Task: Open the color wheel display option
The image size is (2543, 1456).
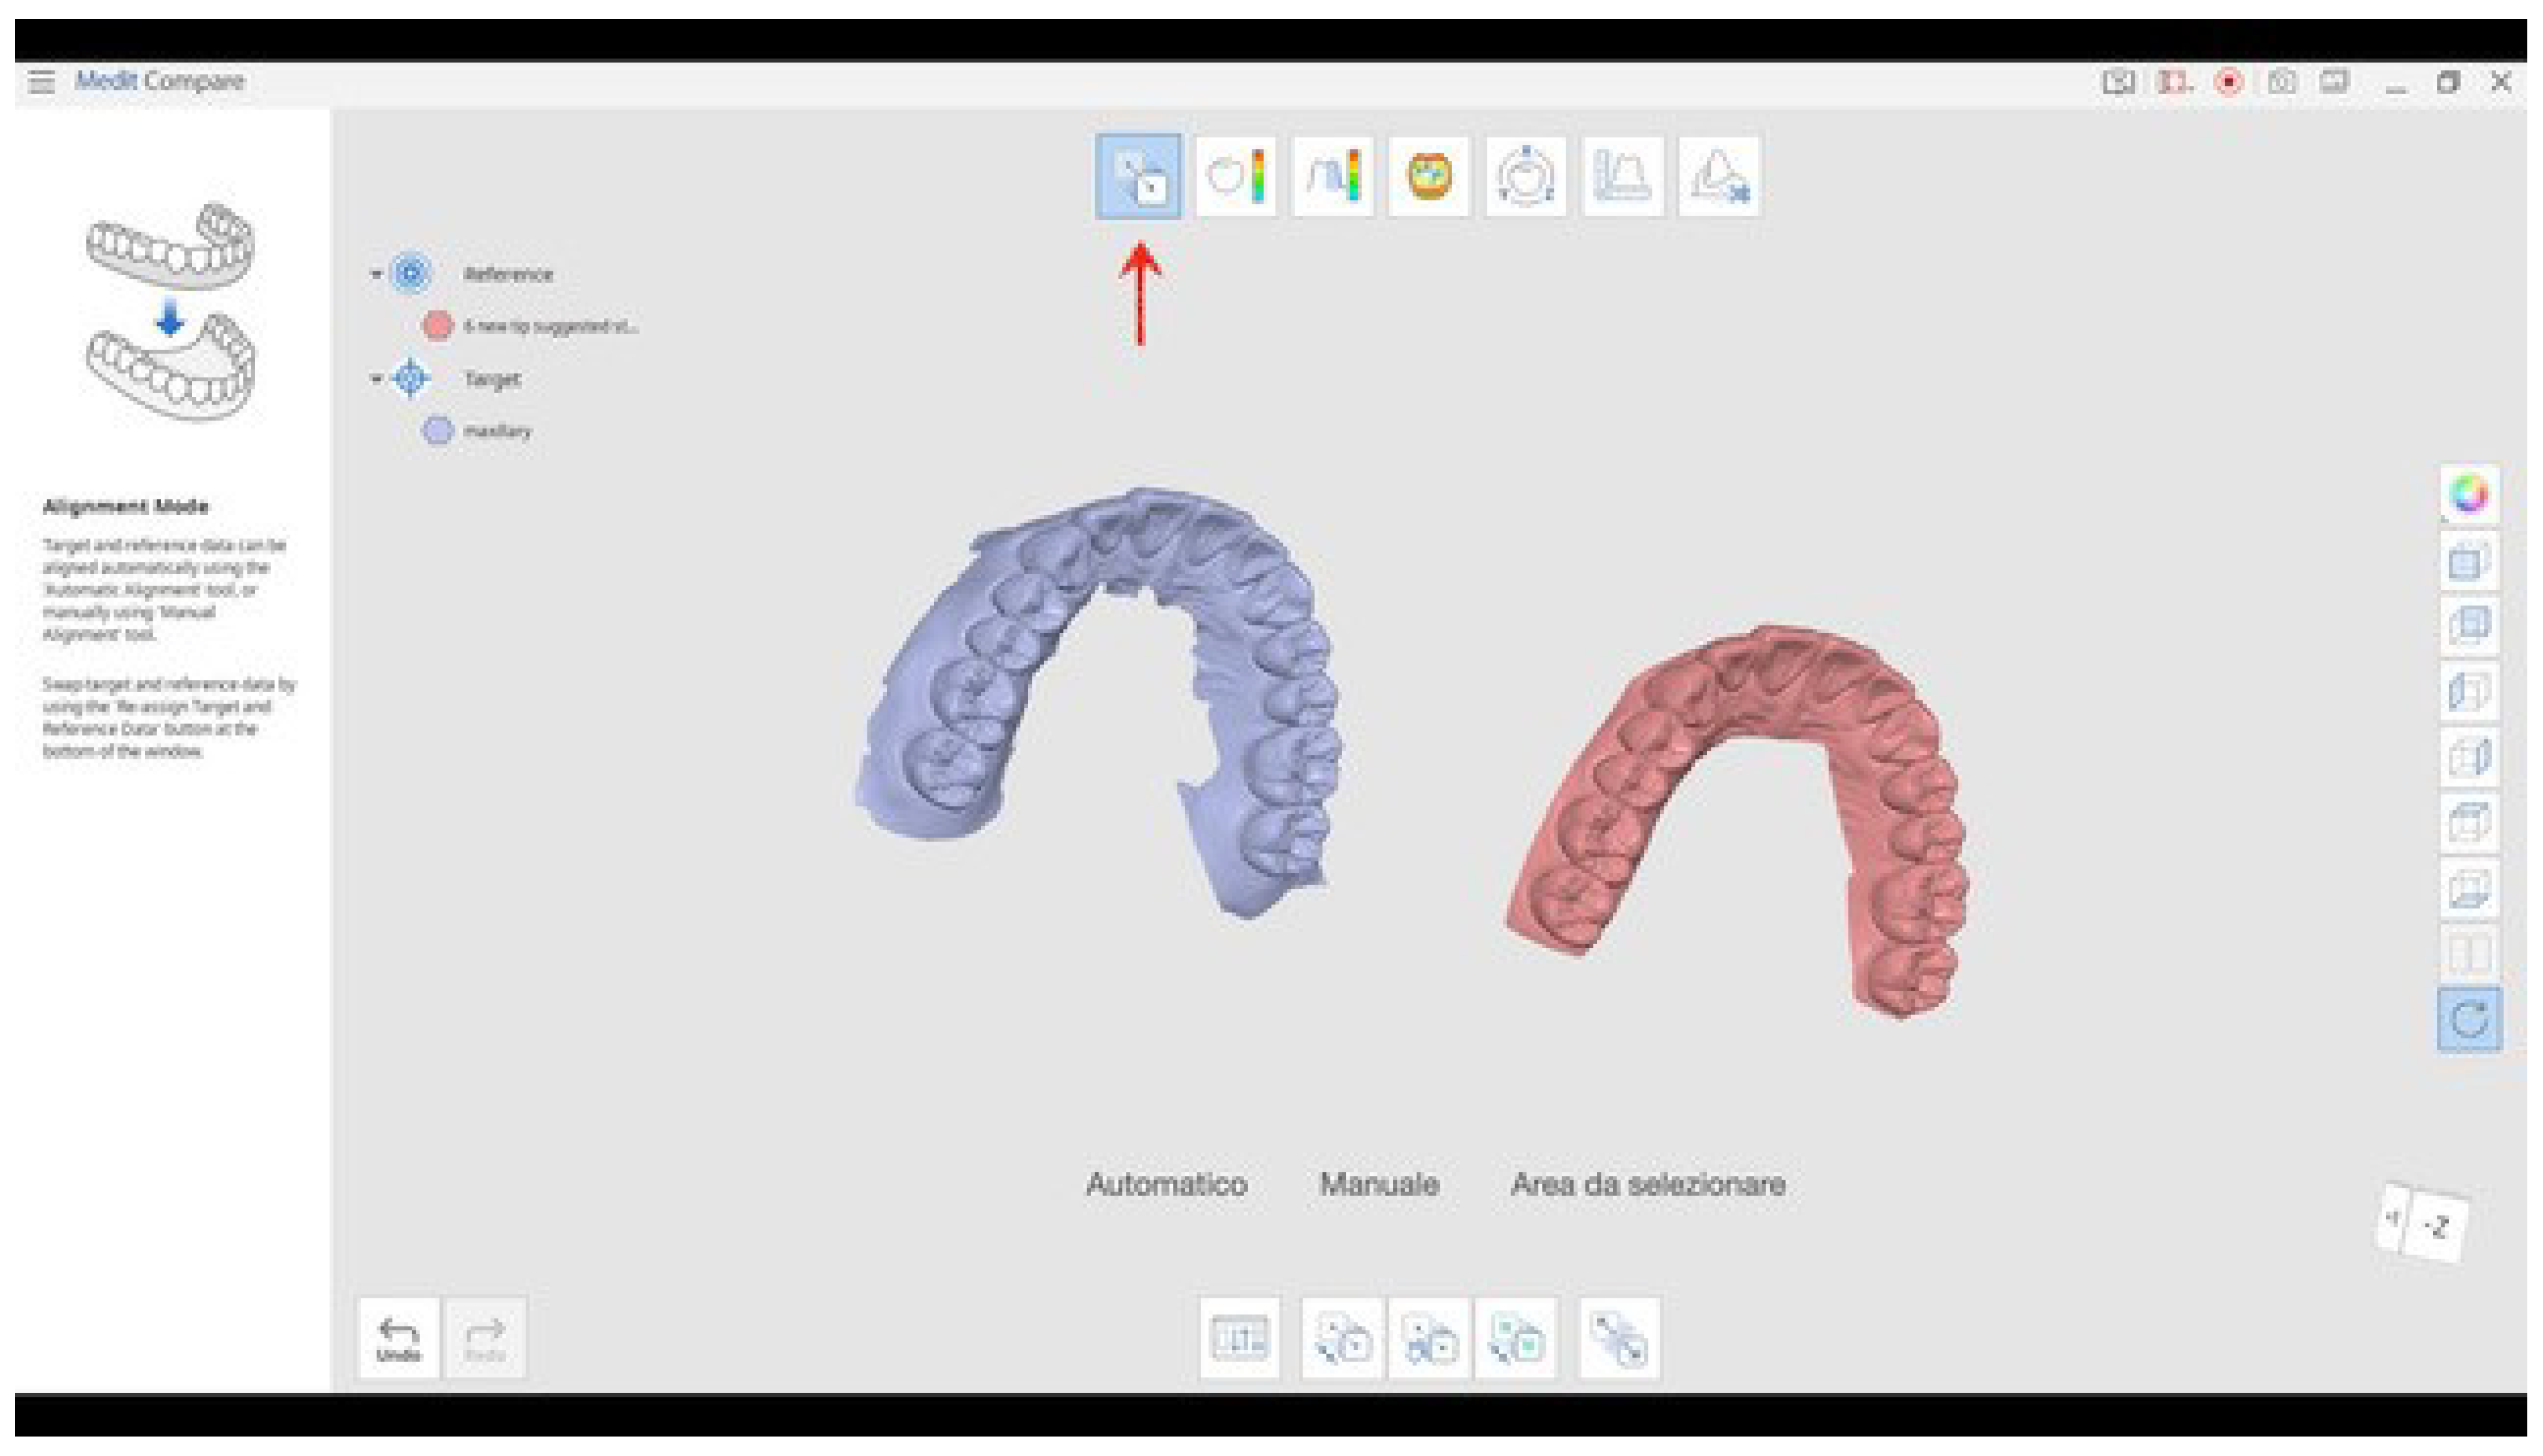Action: 2469,494
